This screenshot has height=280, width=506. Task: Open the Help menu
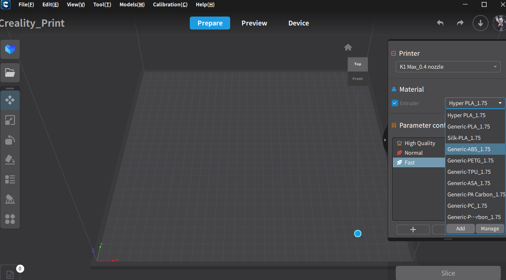click(x=205, y=4)
